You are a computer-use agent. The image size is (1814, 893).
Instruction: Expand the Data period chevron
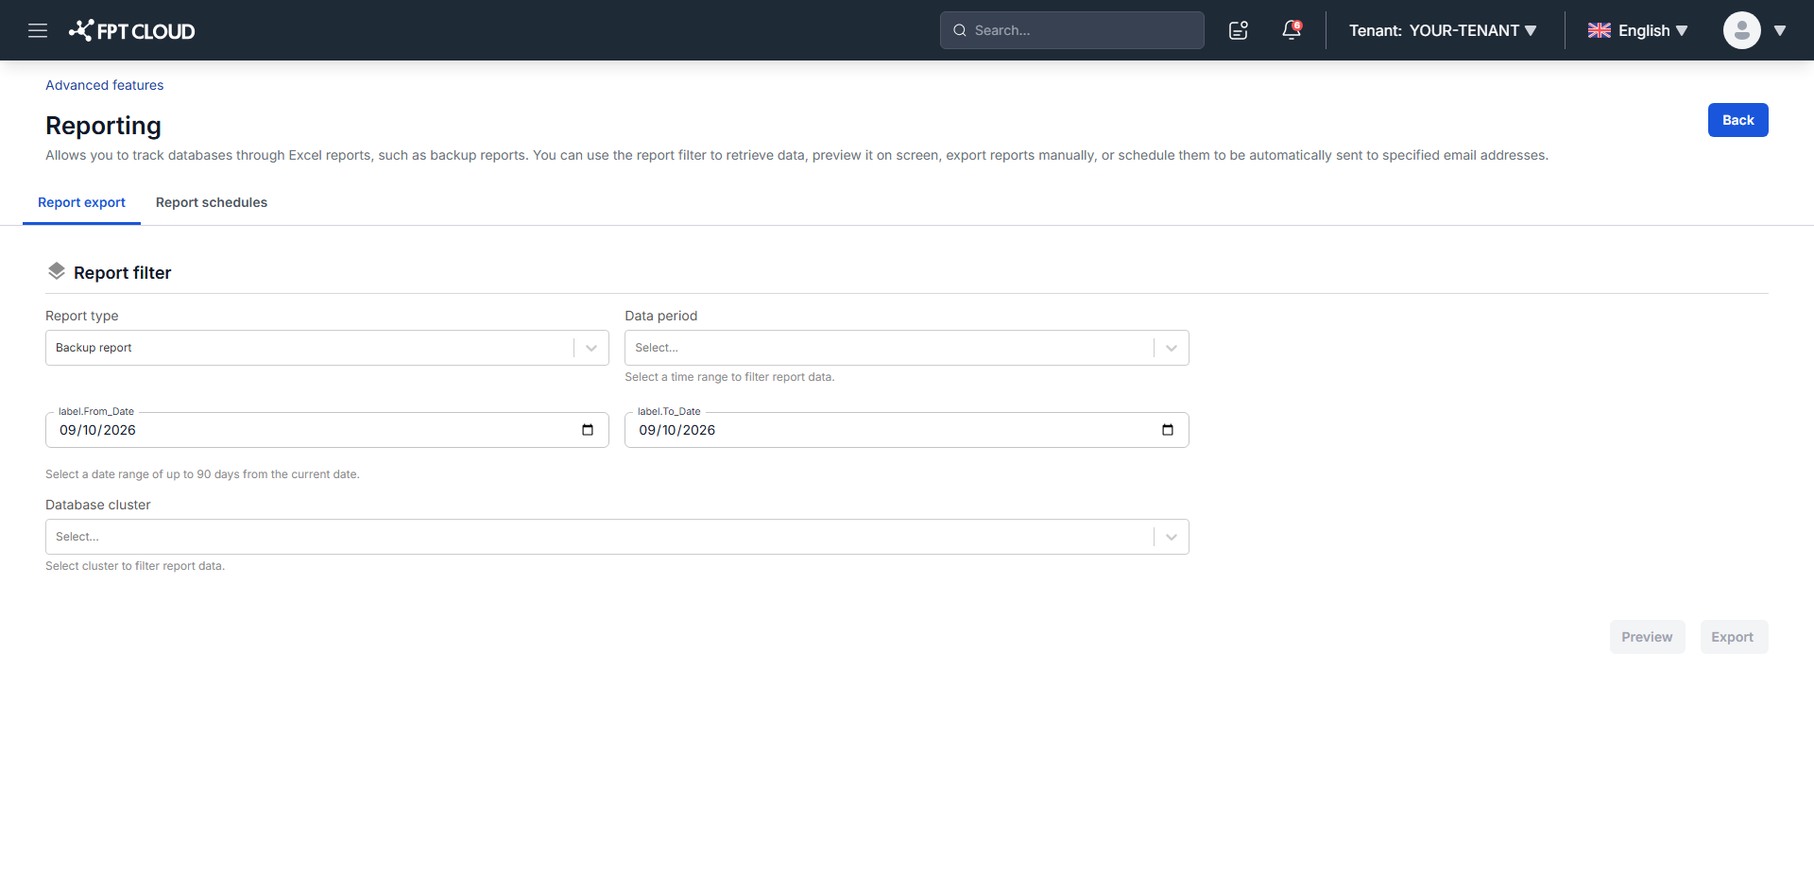[x=1172, y=348]
